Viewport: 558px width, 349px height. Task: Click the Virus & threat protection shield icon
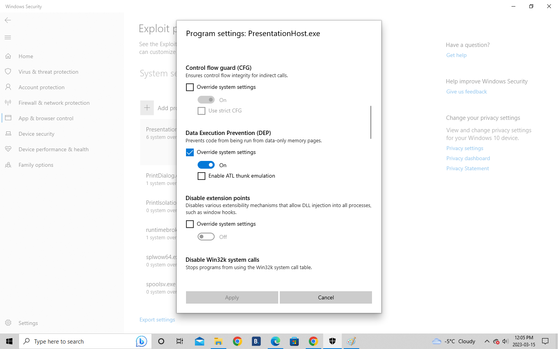pos(8,72)
